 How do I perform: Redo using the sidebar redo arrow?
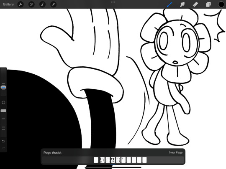click(x=3, y=148)
